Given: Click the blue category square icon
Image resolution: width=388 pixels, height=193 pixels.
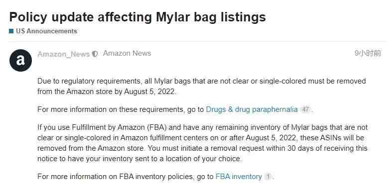Looking at the screenshot, I should click(11, 31).
